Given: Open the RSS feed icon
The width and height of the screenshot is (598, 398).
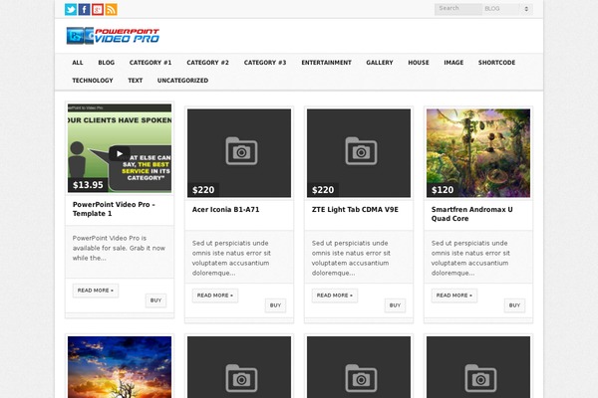Looking at the screenshot, I should pyautogui.click(x=111, y=9).
